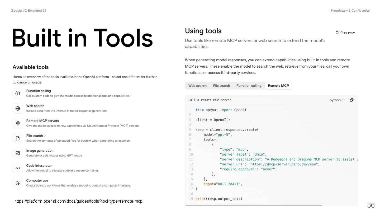Click the "server_label": "dmcp" code line
This screenshot has height=214, width=380.
[x=243, y=154]
